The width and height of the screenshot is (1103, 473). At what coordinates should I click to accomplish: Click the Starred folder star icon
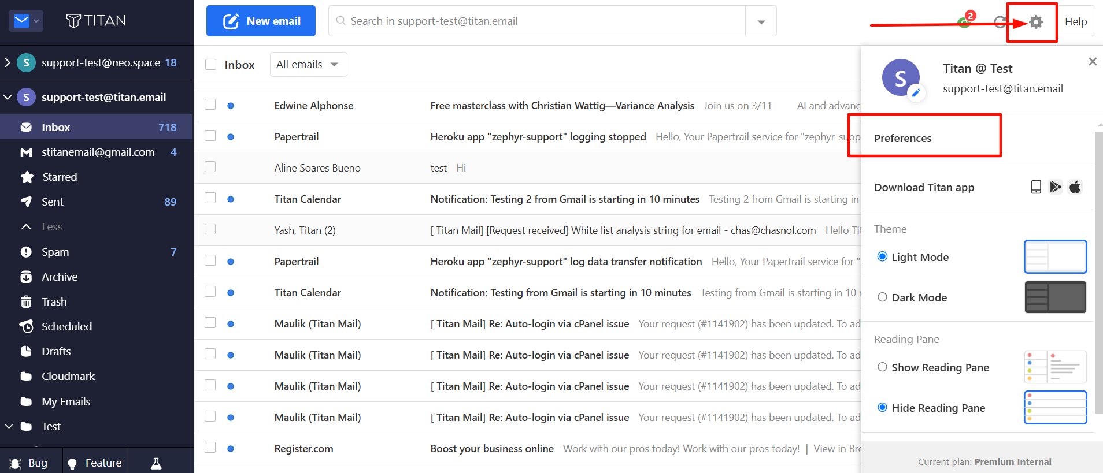[x=27, y=177]
